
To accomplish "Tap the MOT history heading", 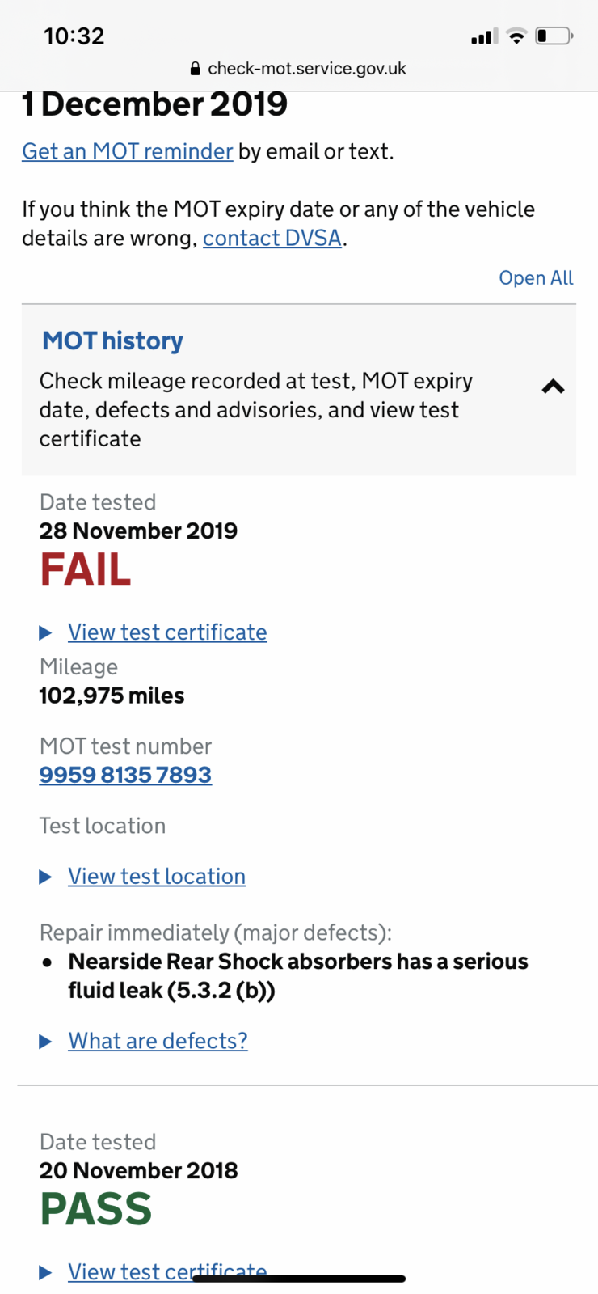I will [113, 340].
